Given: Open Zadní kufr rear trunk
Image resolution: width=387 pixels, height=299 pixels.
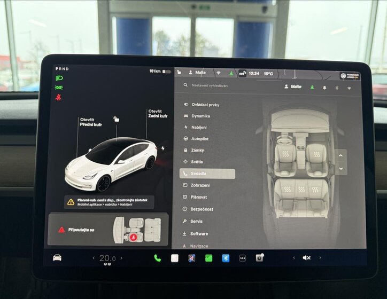Looking at the screenshot, I should coord(158,113).
